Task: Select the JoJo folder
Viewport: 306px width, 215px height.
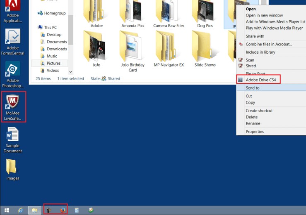Action: (x=96, y=49)
